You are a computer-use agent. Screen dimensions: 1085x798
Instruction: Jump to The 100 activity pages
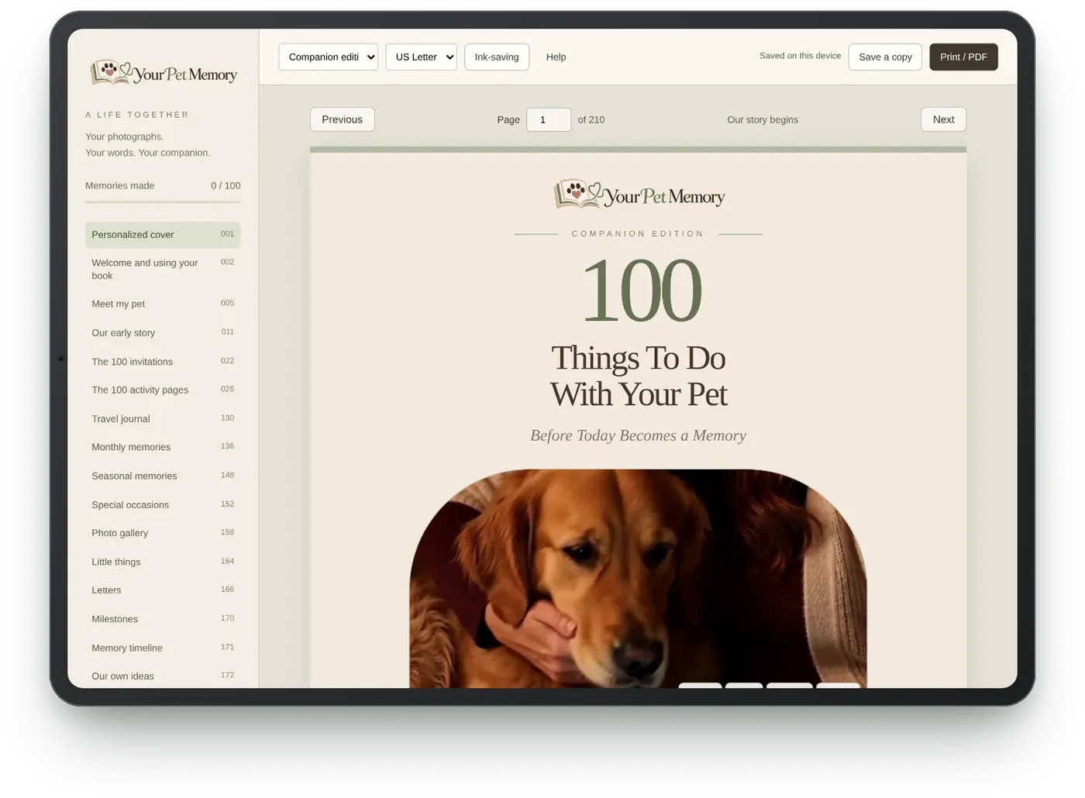pyautogui.click(x=163, y=390)
